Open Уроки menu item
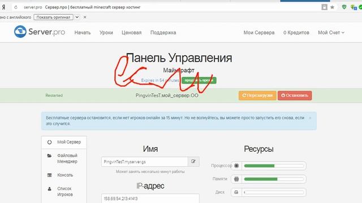 tap(106, 33)
